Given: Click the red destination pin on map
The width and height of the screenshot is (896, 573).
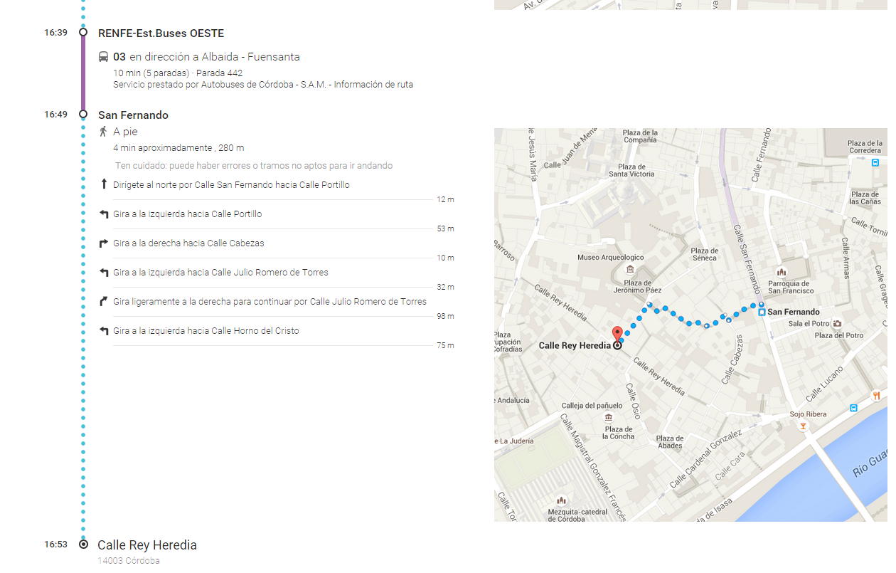Looking at the screenshot, I should click(x=617, y=334).
